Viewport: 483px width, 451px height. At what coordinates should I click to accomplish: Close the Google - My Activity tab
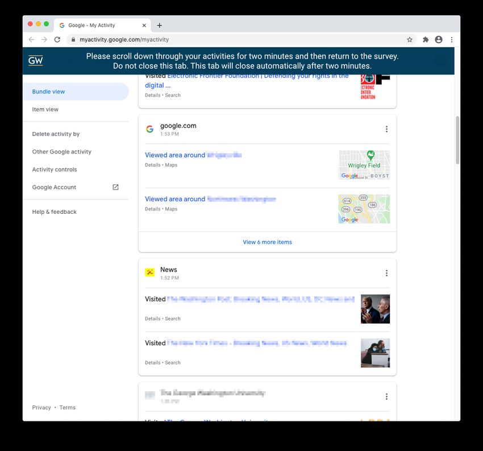[x=144, y=25]
